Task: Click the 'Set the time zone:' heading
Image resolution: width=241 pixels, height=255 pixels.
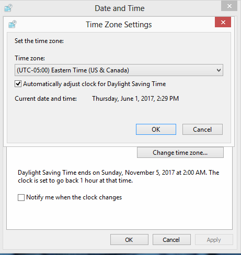Action: tap(39, 41)
